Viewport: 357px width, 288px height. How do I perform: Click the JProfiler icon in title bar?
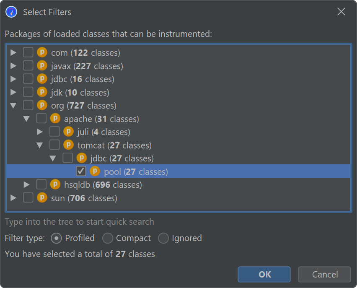pyautogui.click(x=11, y=12)
